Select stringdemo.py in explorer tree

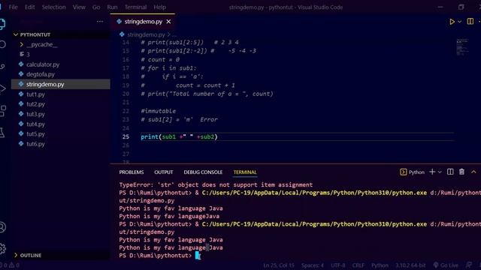click(61, 84)
